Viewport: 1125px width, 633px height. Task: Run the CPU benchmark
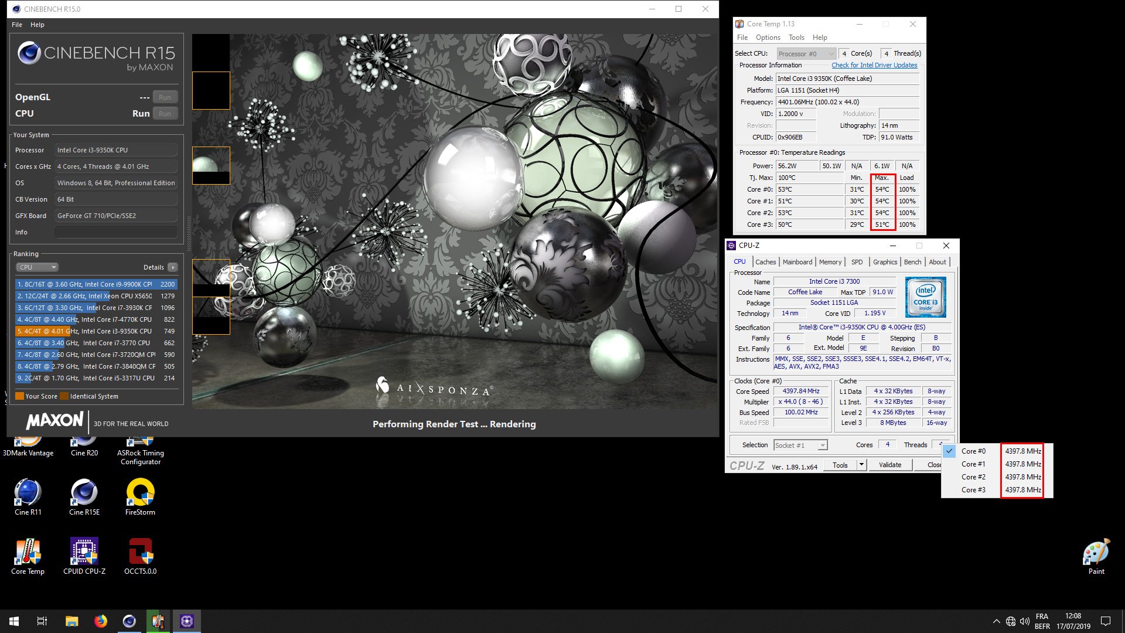165,114
